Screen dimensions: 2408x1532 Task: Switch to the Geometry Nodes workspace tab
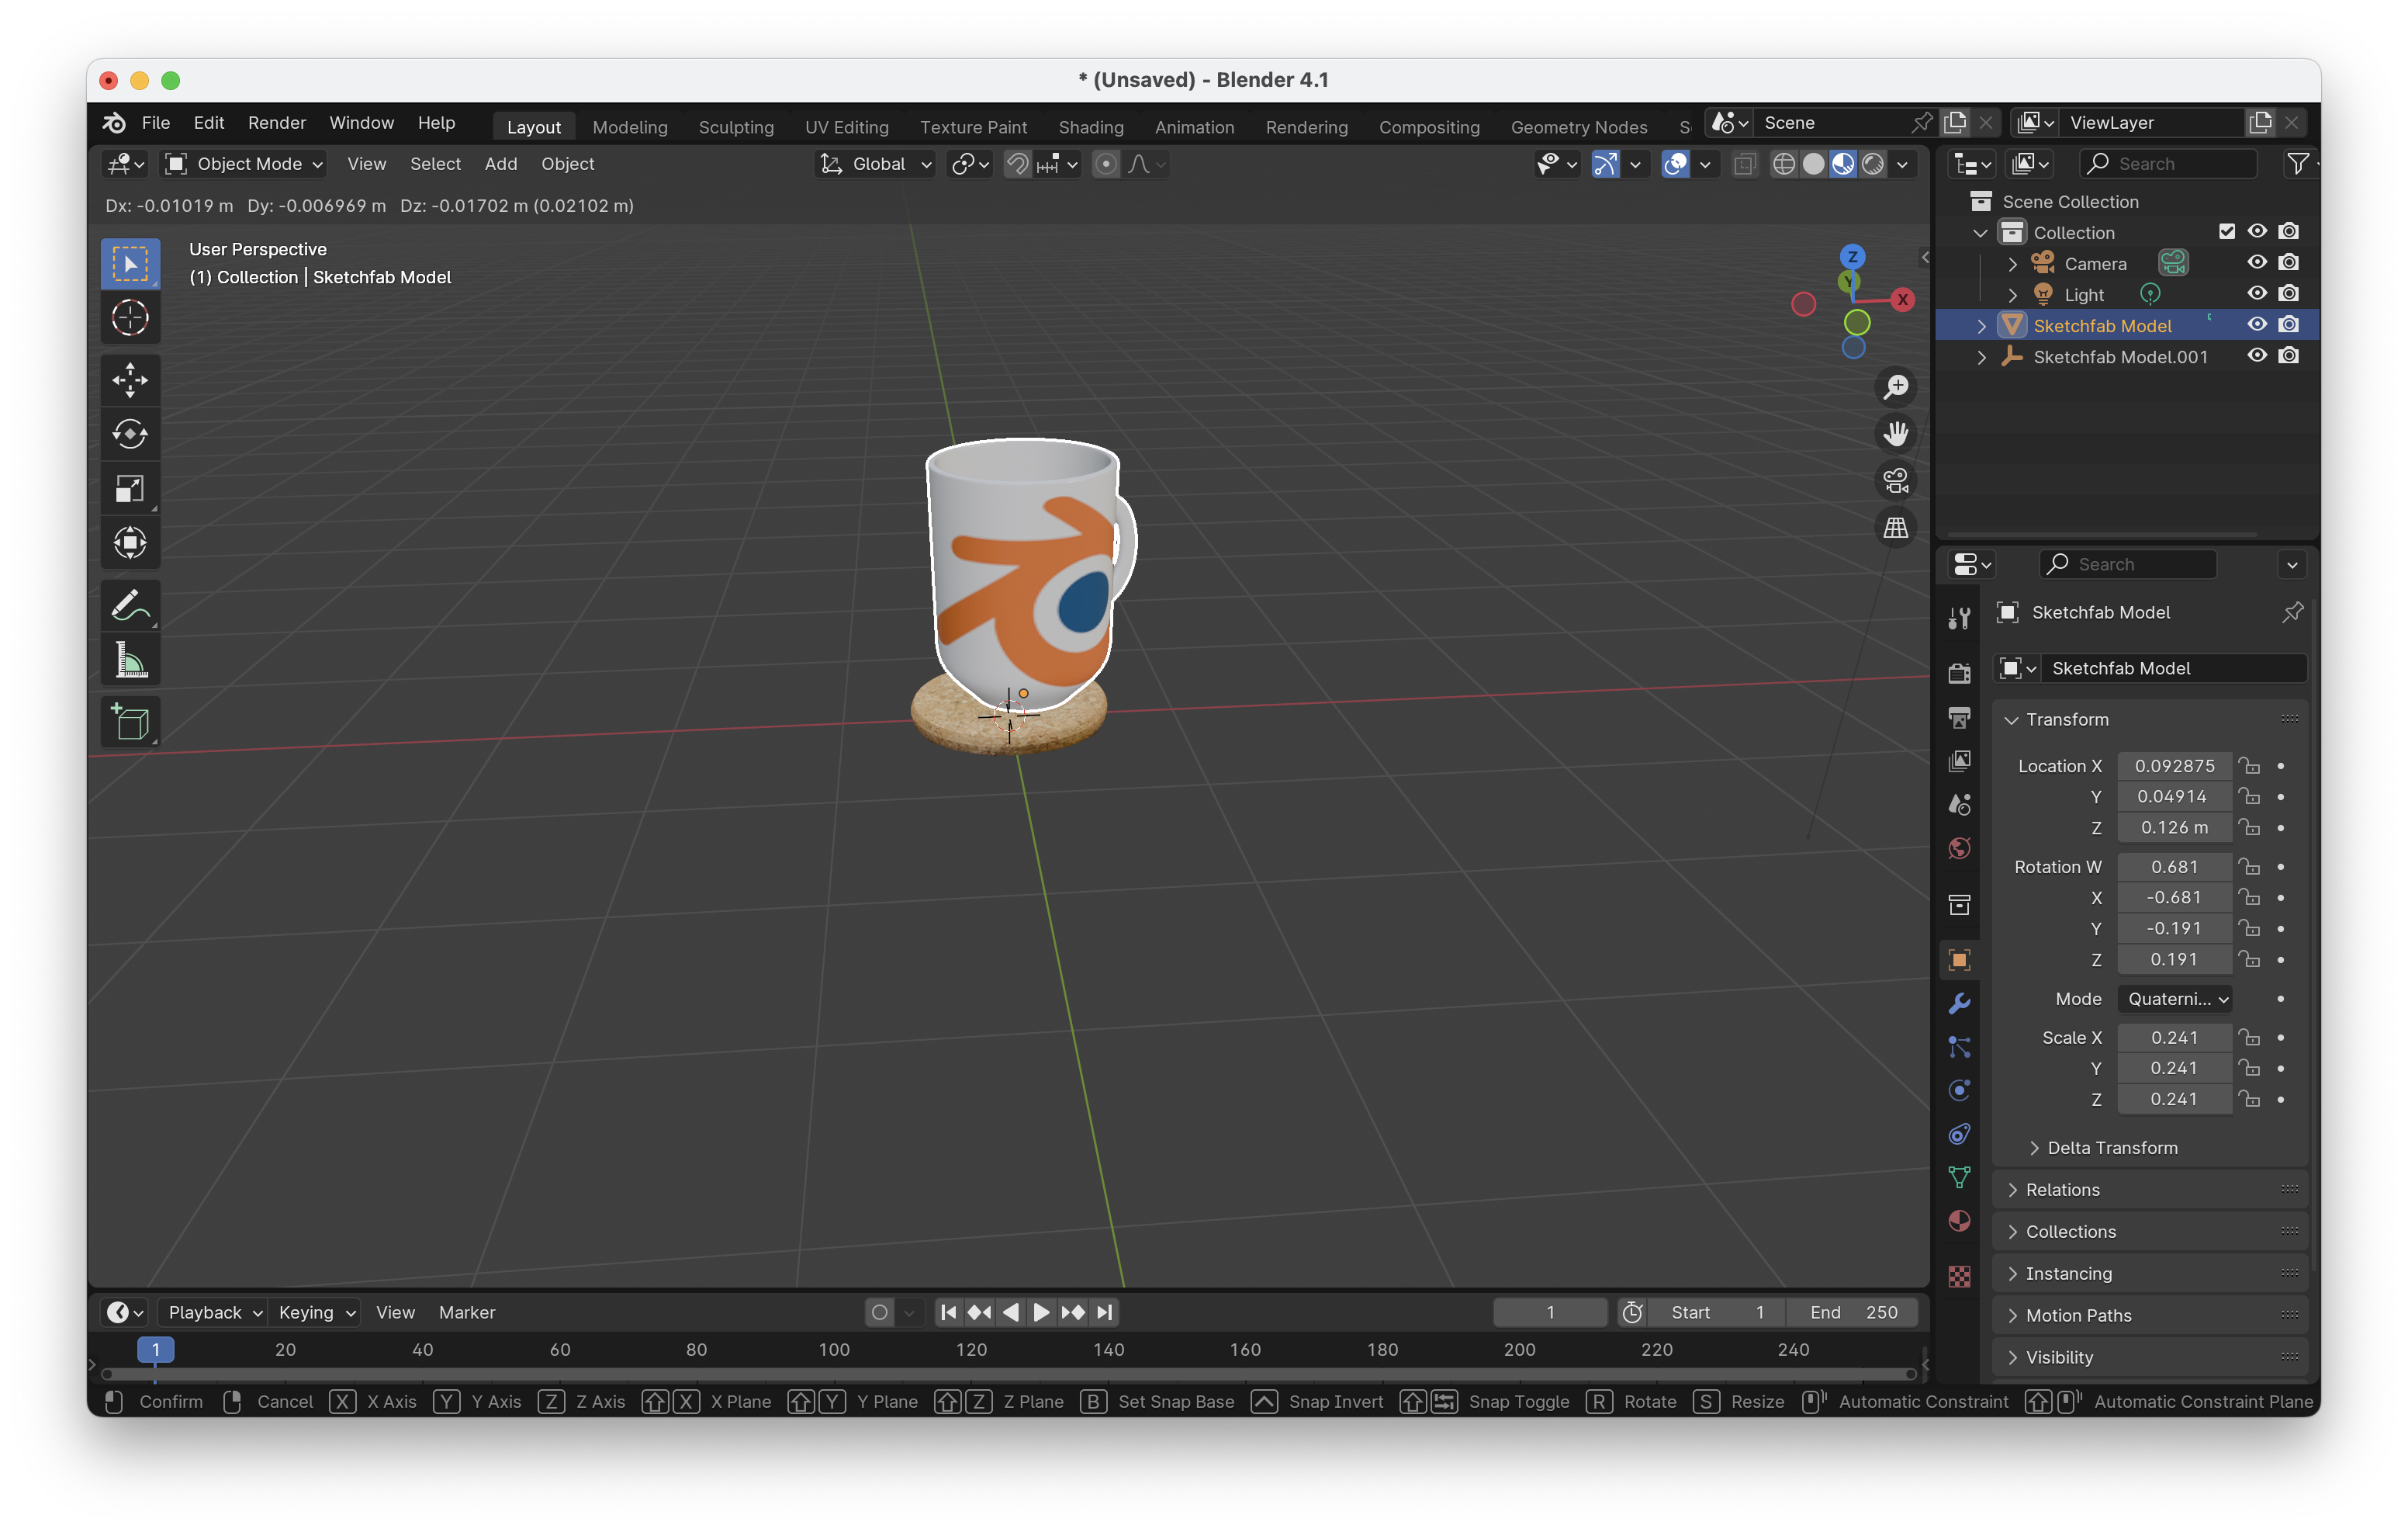pos(1578,127)
